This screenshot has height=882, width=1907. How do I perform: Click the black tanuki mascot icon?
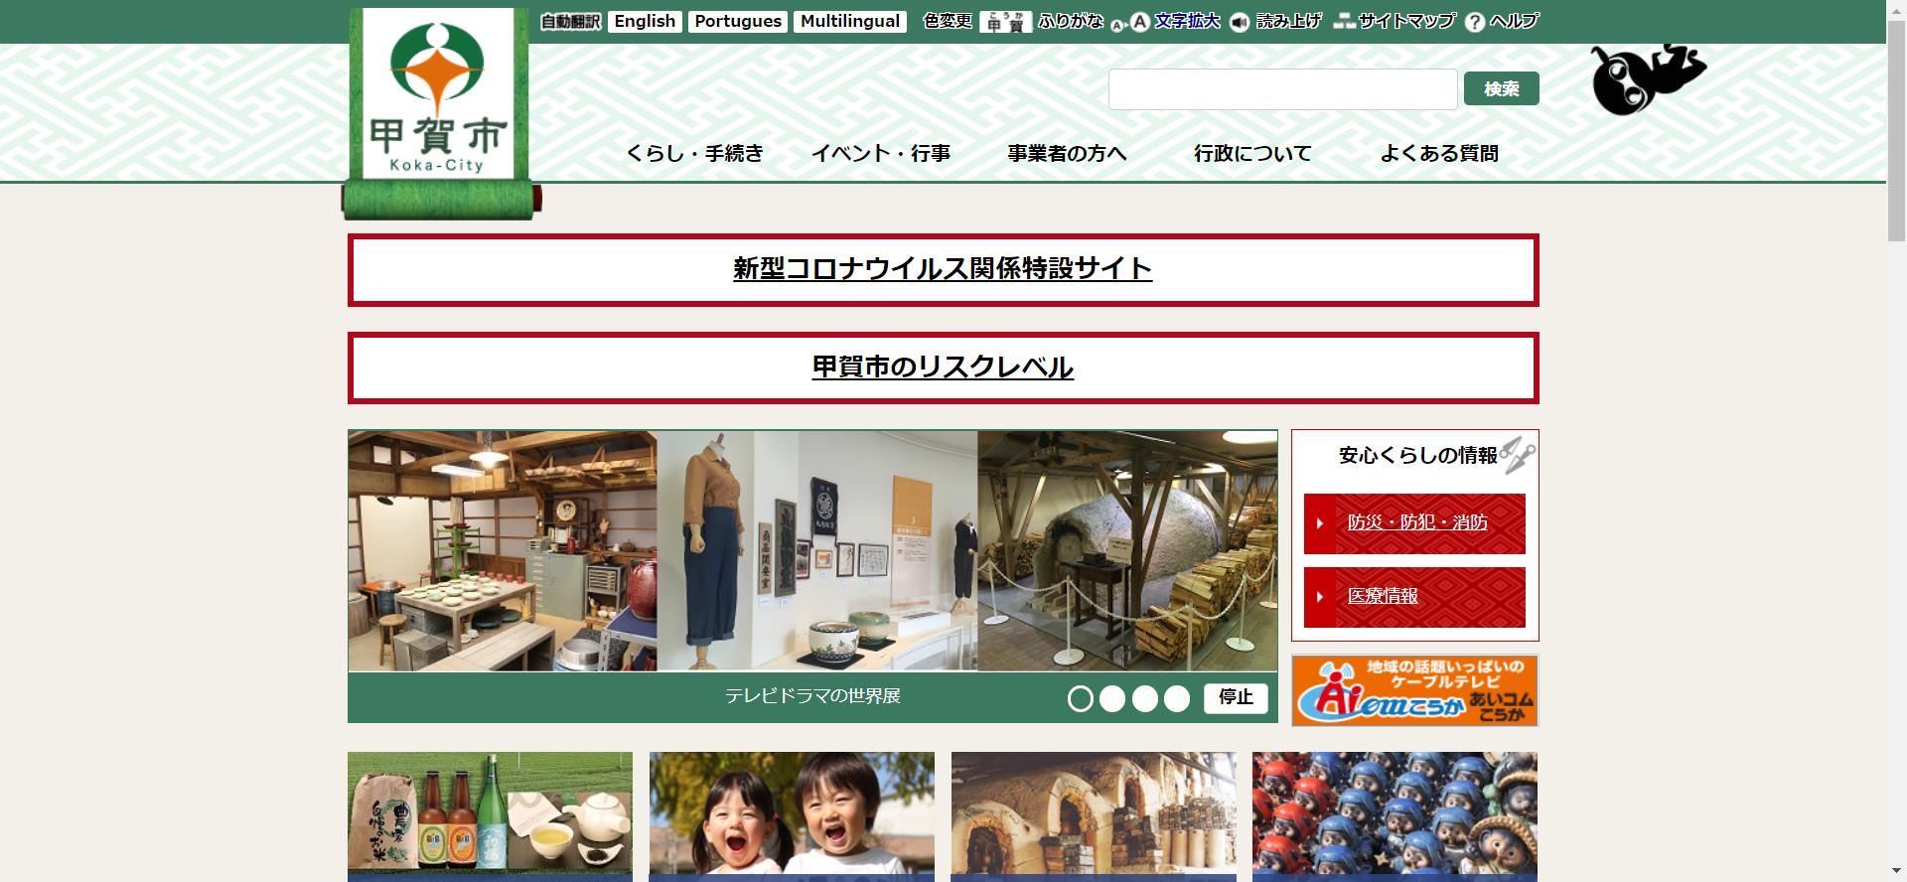coord(1648,79)
